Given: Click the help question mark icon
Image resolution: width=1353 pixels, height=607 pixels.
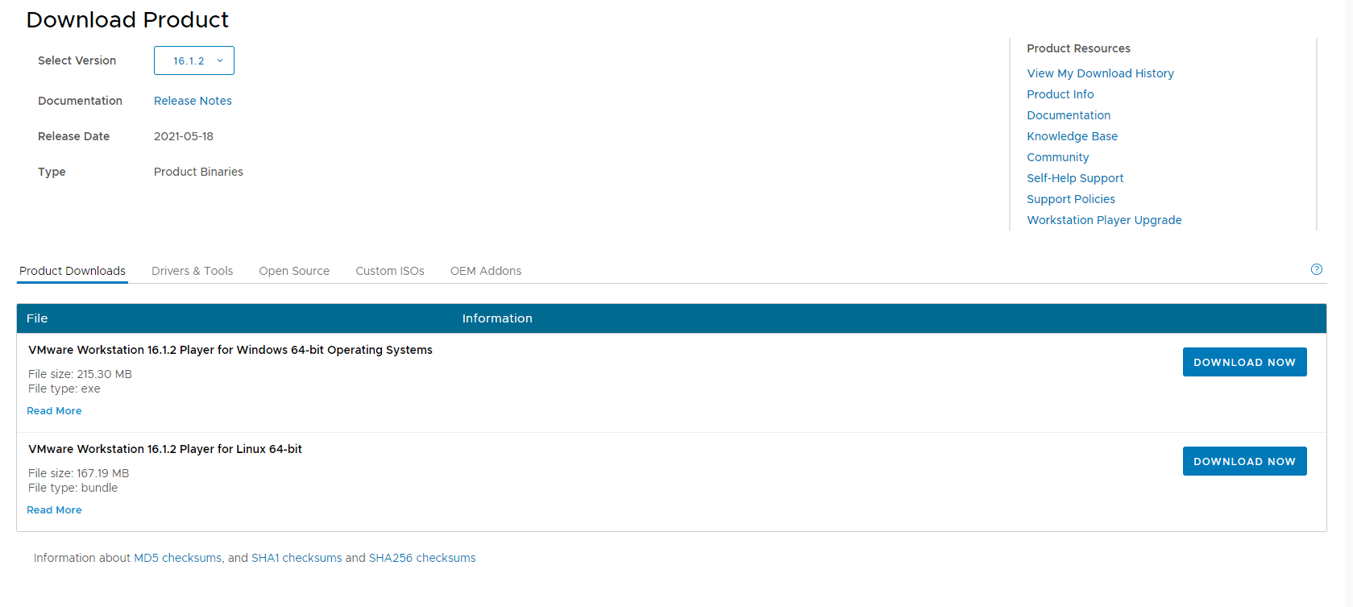Looking at the screenshot, I should tap(1316, 269).
